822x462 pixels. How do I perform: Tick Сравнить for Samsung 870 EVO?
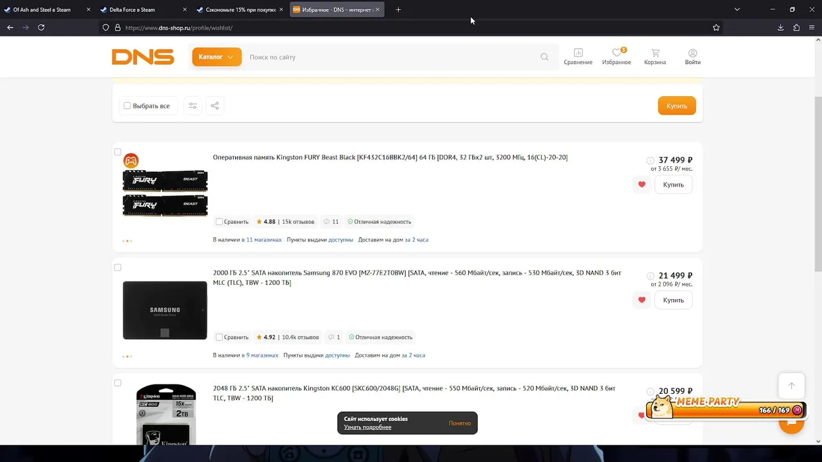point(219,338)
